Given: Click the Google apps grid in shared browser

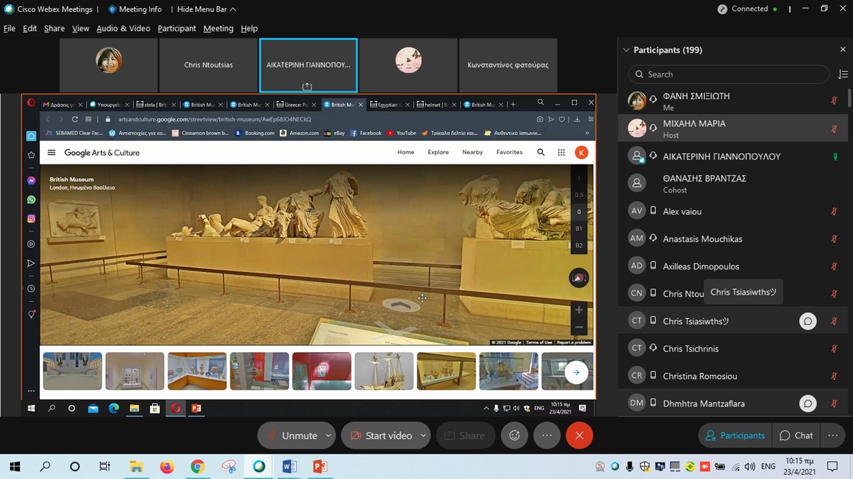Looking at the screenshot, I should [x=561, y=152].
